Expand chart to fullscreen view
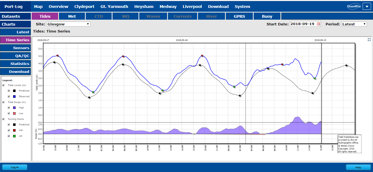 369,40
